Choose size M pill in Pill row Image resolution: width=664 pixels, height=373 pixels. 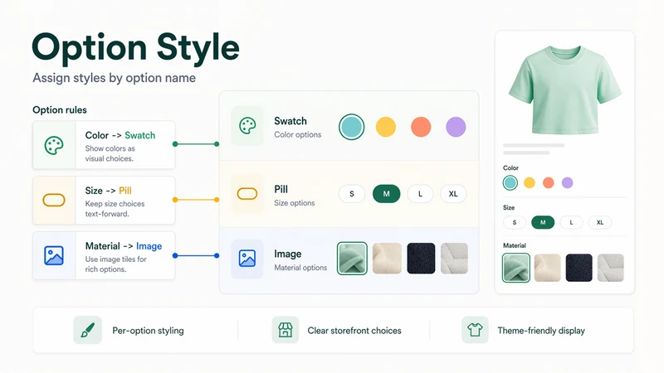coord(386,194)
